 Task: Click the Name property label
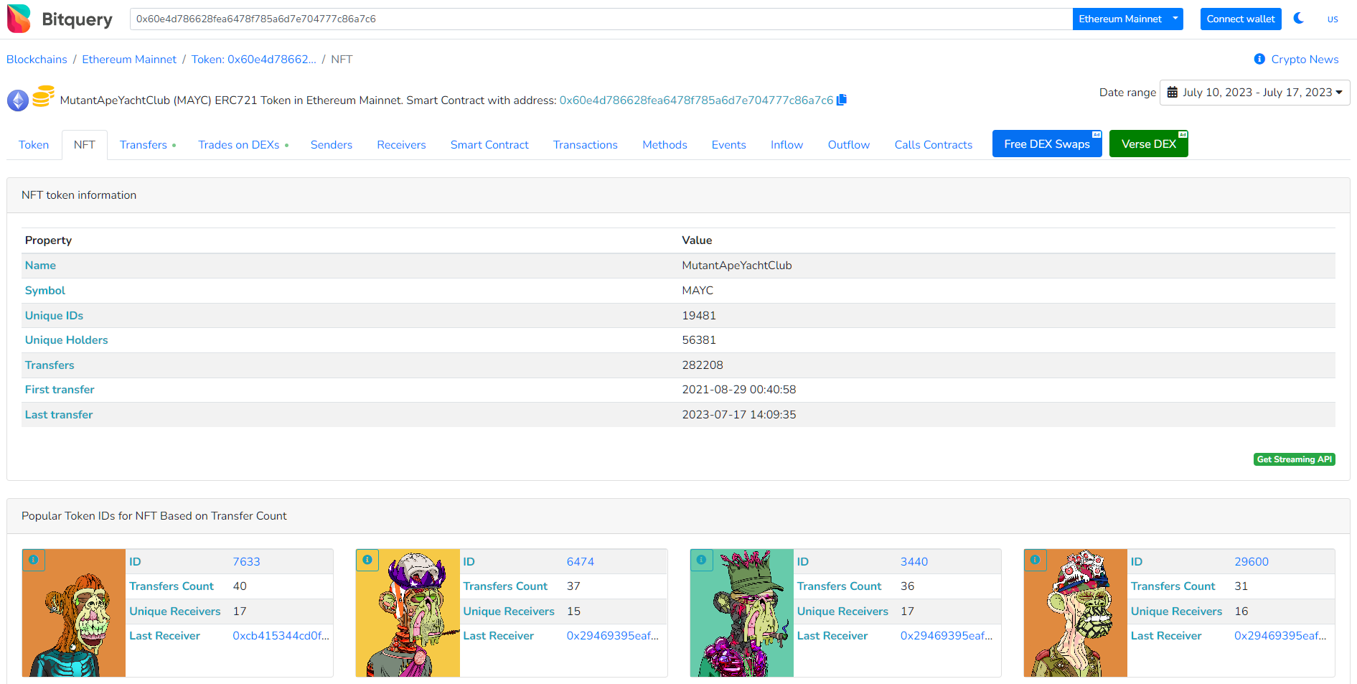[40, 265]
